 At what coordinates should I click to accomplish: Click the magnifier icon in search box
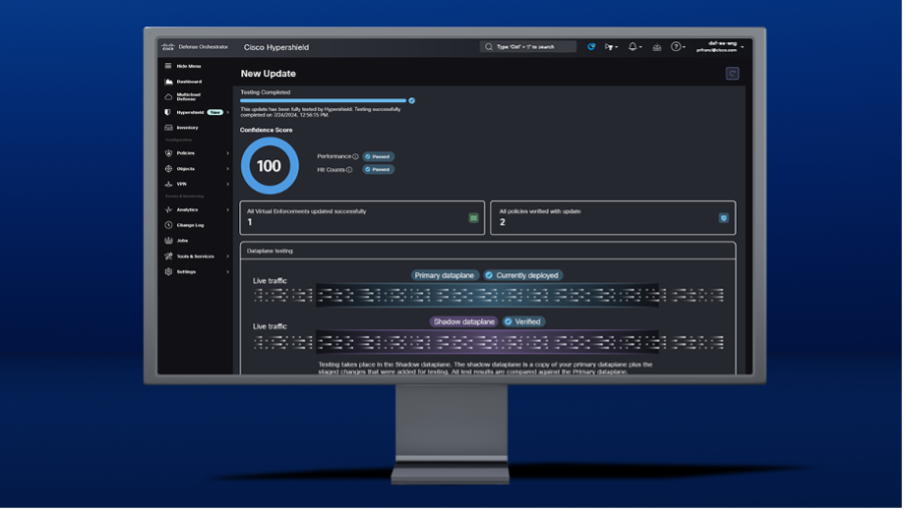pyautogui.click(x=489, y=47)
